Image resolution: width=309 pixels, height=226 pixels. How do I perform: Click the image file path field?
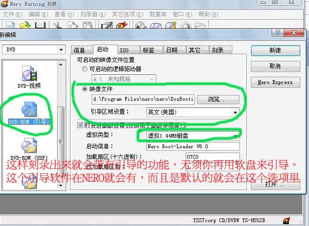(x=143, y=99)
